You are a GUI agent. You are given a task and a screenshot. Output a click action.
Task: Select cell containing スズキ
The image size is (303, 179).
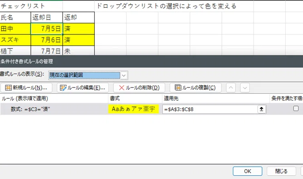click(x=15, y=40)
